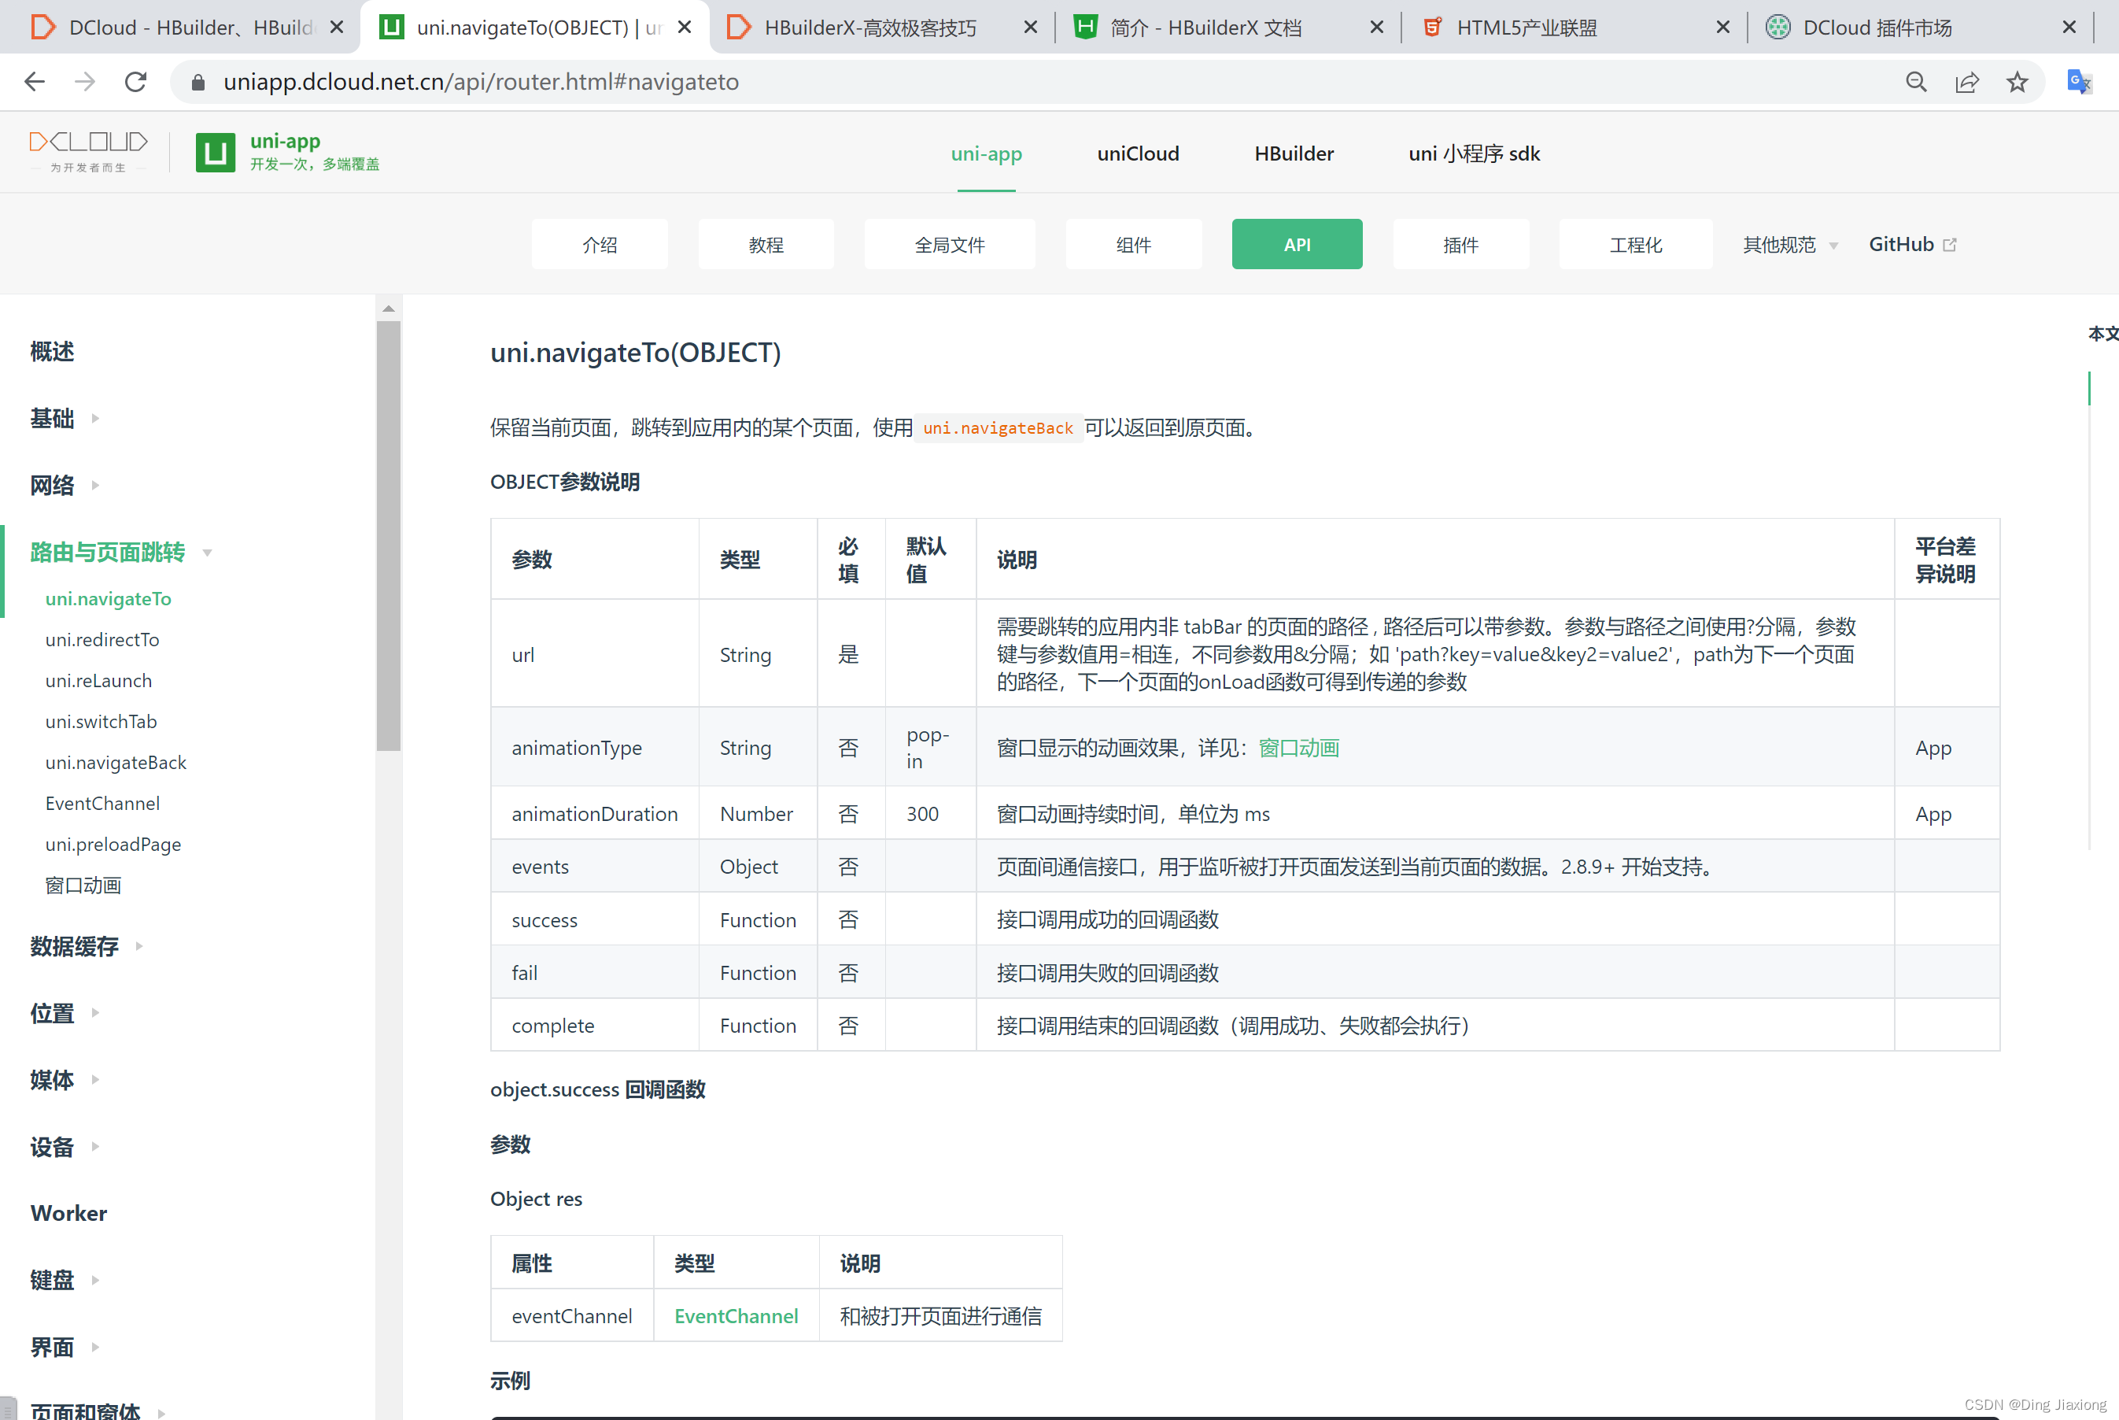Close the DCloud 插件市场 tab
Image resolution: width=2119 pixels, height=1420 pixels.
pyautogui.click(x=2069, y=28)
